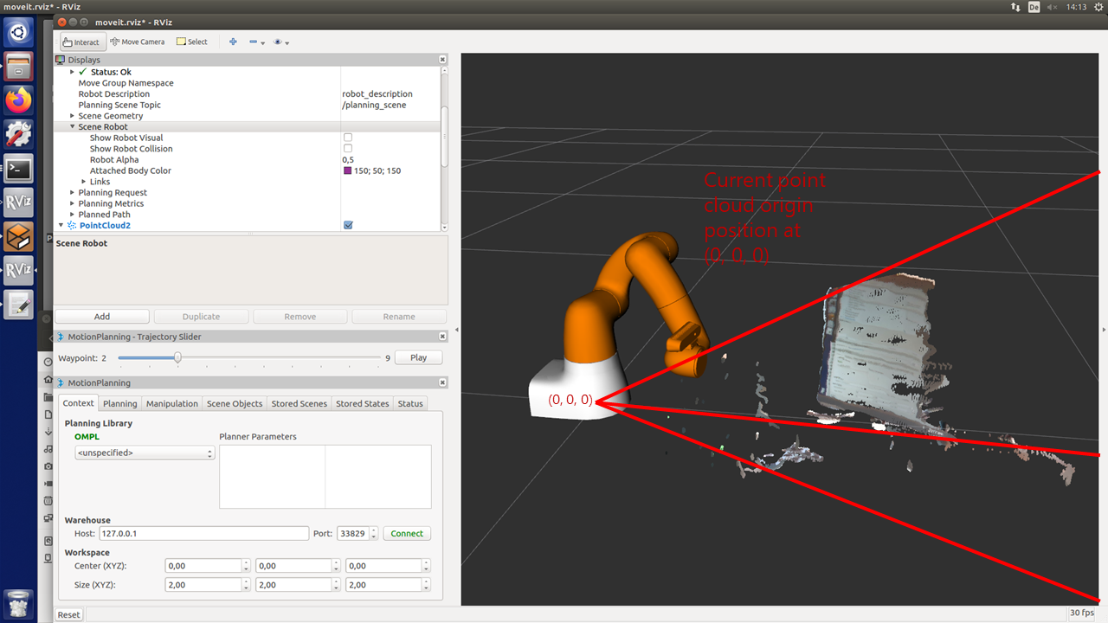Open the Scene Objects tab
Image resolution: width=1108 pixels, height=623 pixels.
[234, 402]
